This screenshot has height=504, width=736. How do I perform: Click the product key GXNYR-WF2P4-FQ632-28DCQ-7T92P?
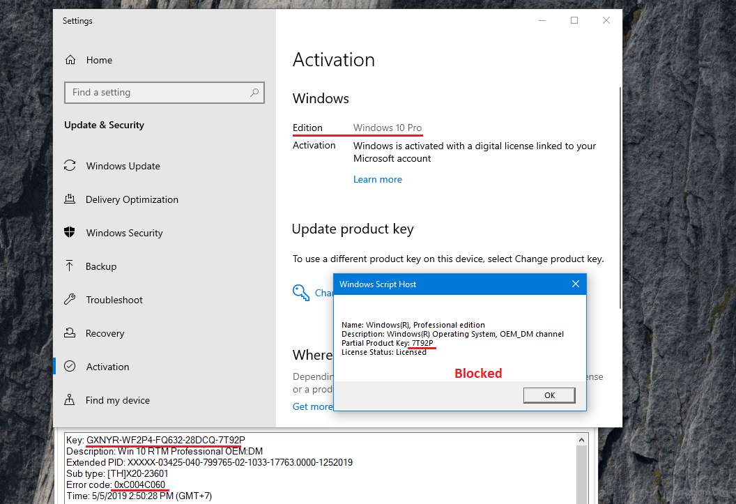point(166,440)
